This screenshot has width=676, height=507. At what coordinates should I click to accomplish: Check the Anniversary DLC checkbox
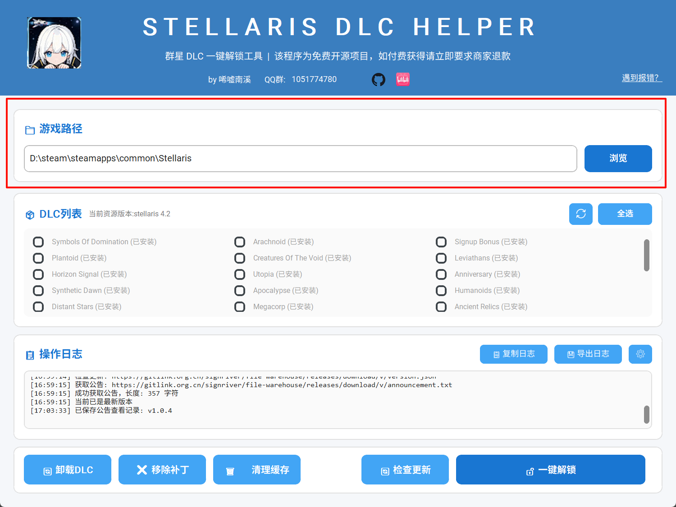click(441, 274)
